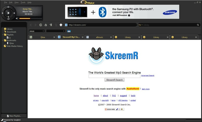Click the Qtrax logo at the top

87,2
